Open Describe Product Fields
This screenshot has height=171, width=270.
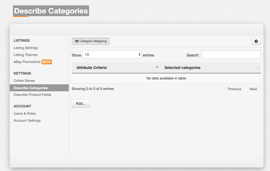pos(32,95)
